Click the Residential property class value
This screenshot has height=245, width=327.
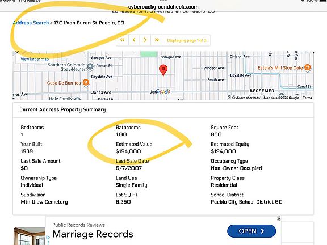(x=224, y=185)
